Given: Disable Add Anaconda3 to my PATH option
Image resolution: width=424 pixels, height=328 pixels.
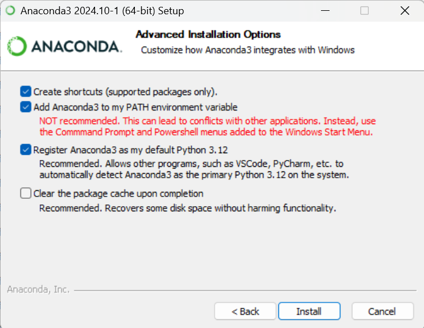Looking at the screenshot, I should [x=26, y=106].
